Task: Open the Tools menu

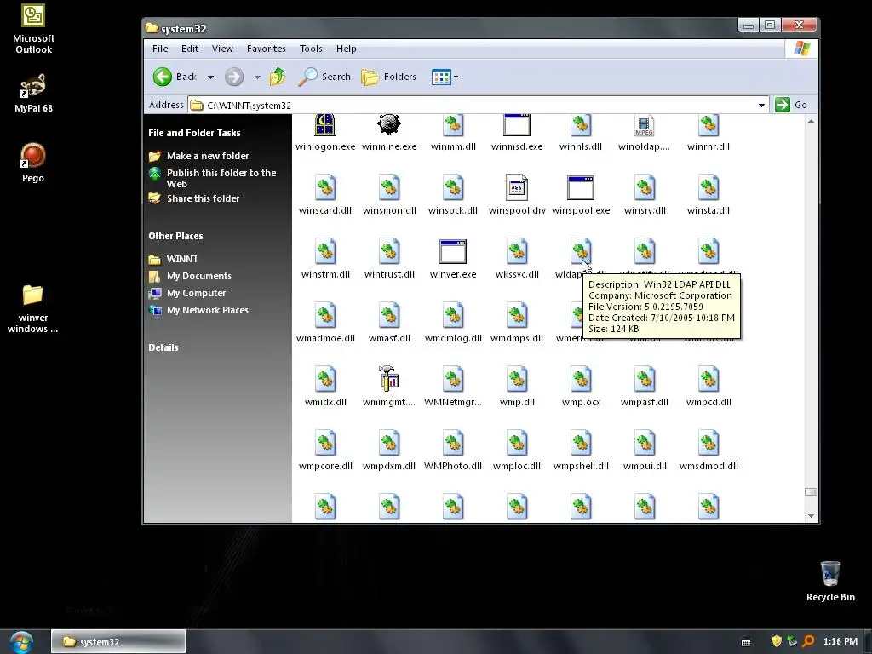Action: click(x=311, y=49)
